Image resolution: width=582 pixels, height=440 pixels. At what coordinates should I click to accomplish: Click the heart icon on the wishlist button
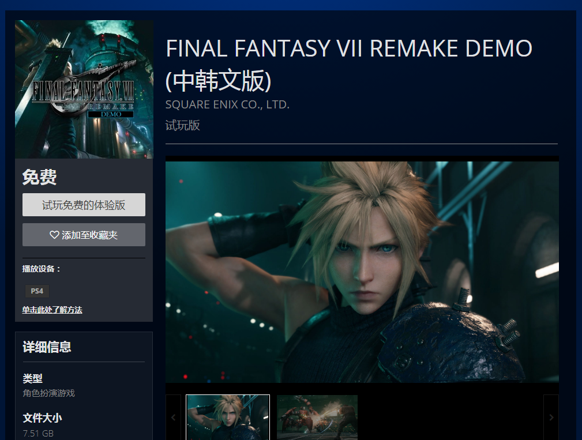click(x=54, y=235)
